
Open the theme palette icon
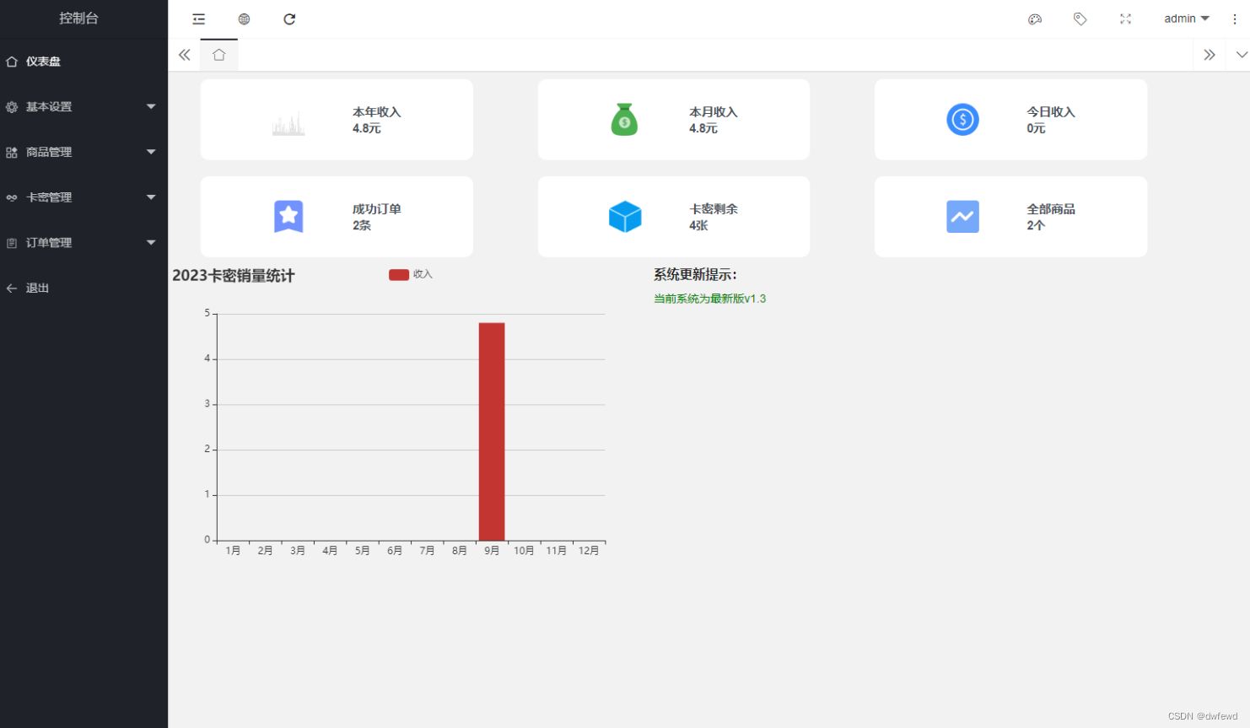(x=1035, y=19)
